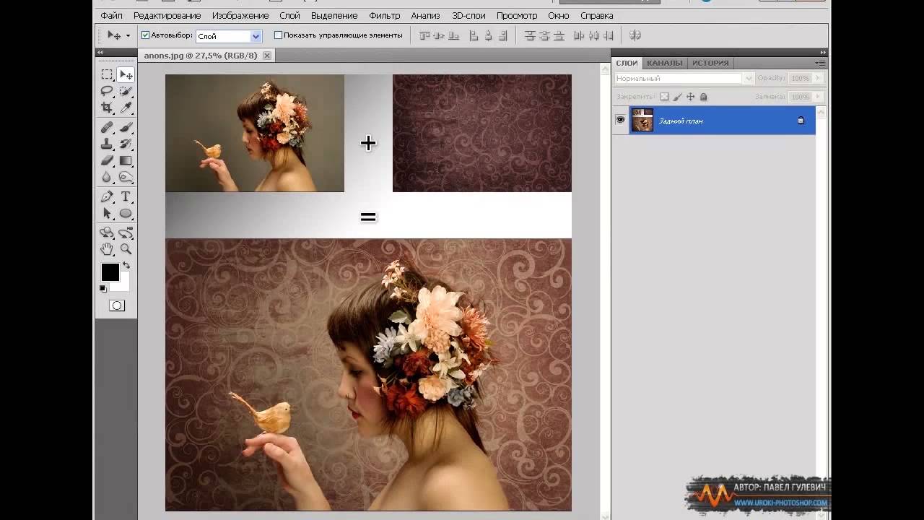This screenshot has height=520, width=924.
Task: Select the Blur tool
Action: (x=107, y=177)
